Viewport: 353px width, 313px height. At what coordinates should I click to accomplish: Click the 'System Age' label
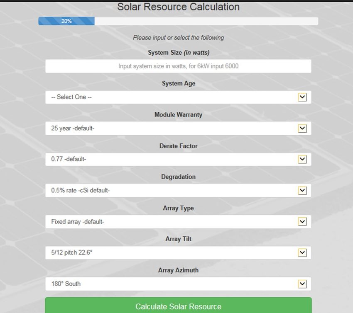179,83
